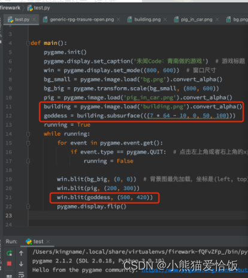Click the pygame.QUIT condition line
The width and height of the screenshot is (248, 278).
(x=118, y=152)
